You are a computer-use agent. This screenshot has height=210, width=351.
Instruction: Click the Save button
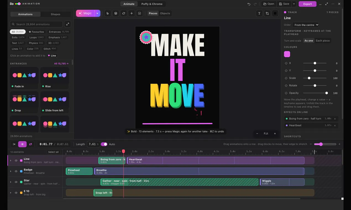pos(284,4)
